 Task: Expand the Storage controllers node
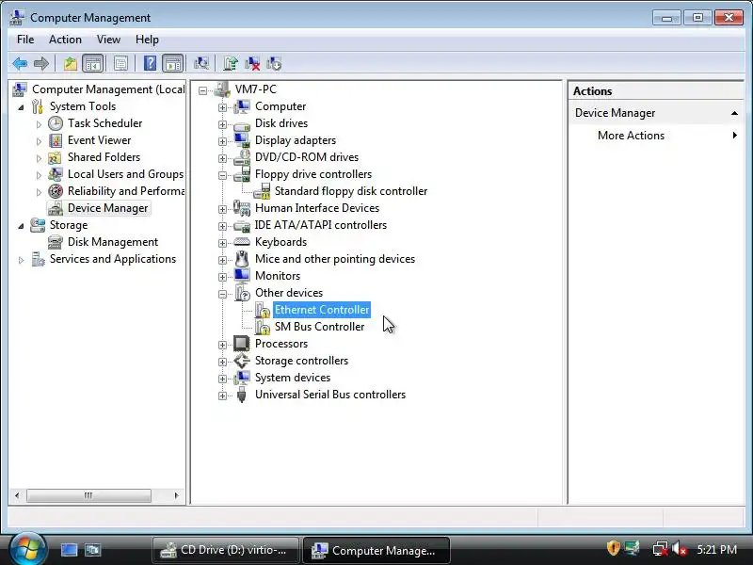222,362
